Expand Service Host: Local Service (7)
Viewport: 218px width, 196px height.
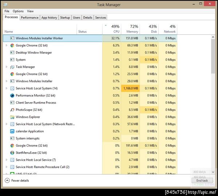7,160
